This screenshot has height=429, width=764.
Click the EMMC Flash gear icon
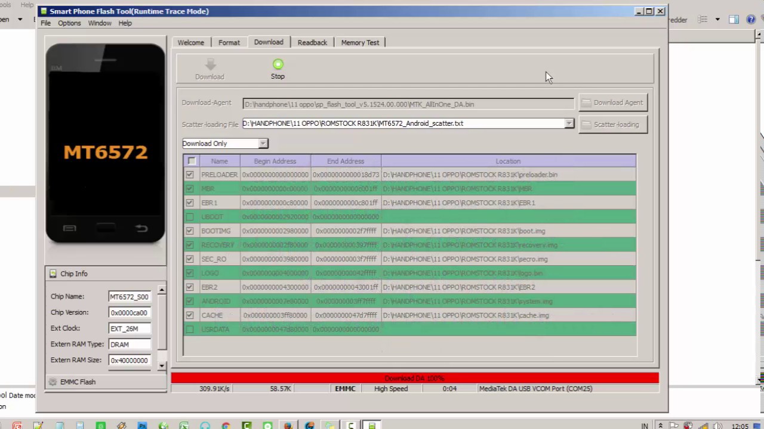pos(53,382)
